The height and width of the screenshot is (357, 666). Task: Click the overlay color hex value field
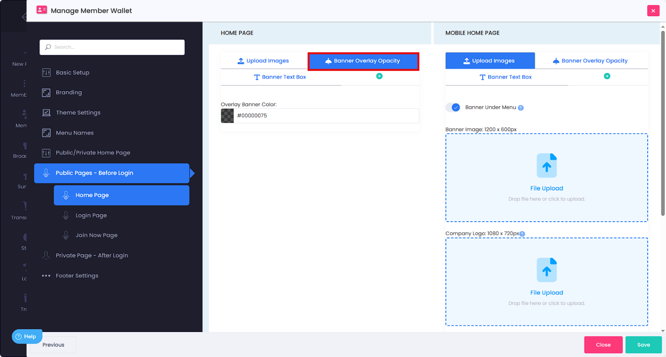(x=326, y=116)
